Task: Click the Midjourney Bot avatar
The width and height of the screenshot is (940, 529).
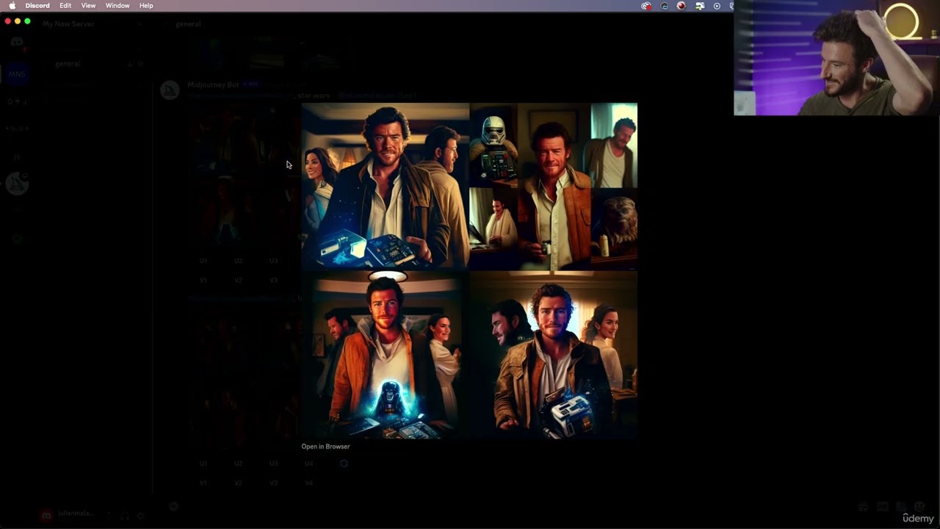Action: 170,90
